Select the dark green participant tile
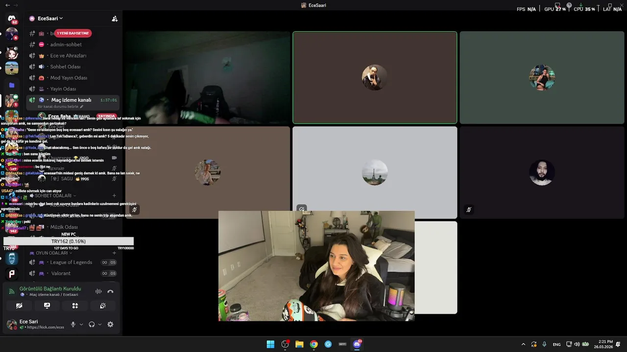Screen dimensions: 627x352 pyautogui.click(x=542, y=78)
